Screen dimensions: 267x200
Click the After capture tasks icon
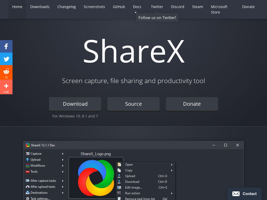(27, 181)
